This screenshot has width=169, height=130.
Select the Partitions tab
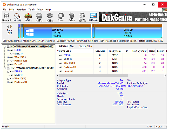pyautogui.click(x=63, y=46)
